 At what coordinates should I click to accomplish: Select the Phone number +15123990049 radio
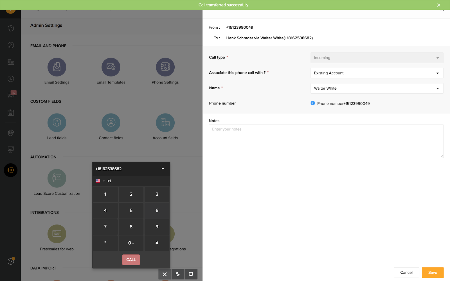click(313, 103)
